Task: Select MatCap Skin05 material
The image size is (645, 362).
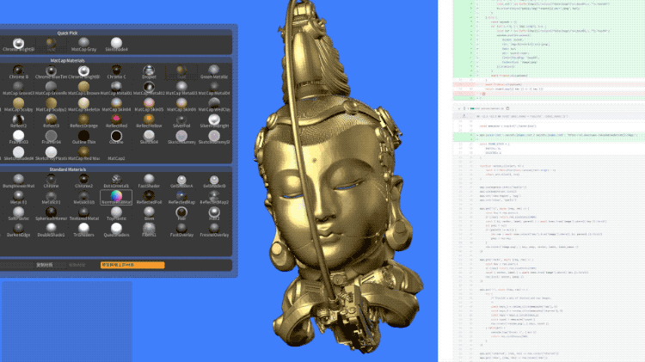Action: click(149, 105)
